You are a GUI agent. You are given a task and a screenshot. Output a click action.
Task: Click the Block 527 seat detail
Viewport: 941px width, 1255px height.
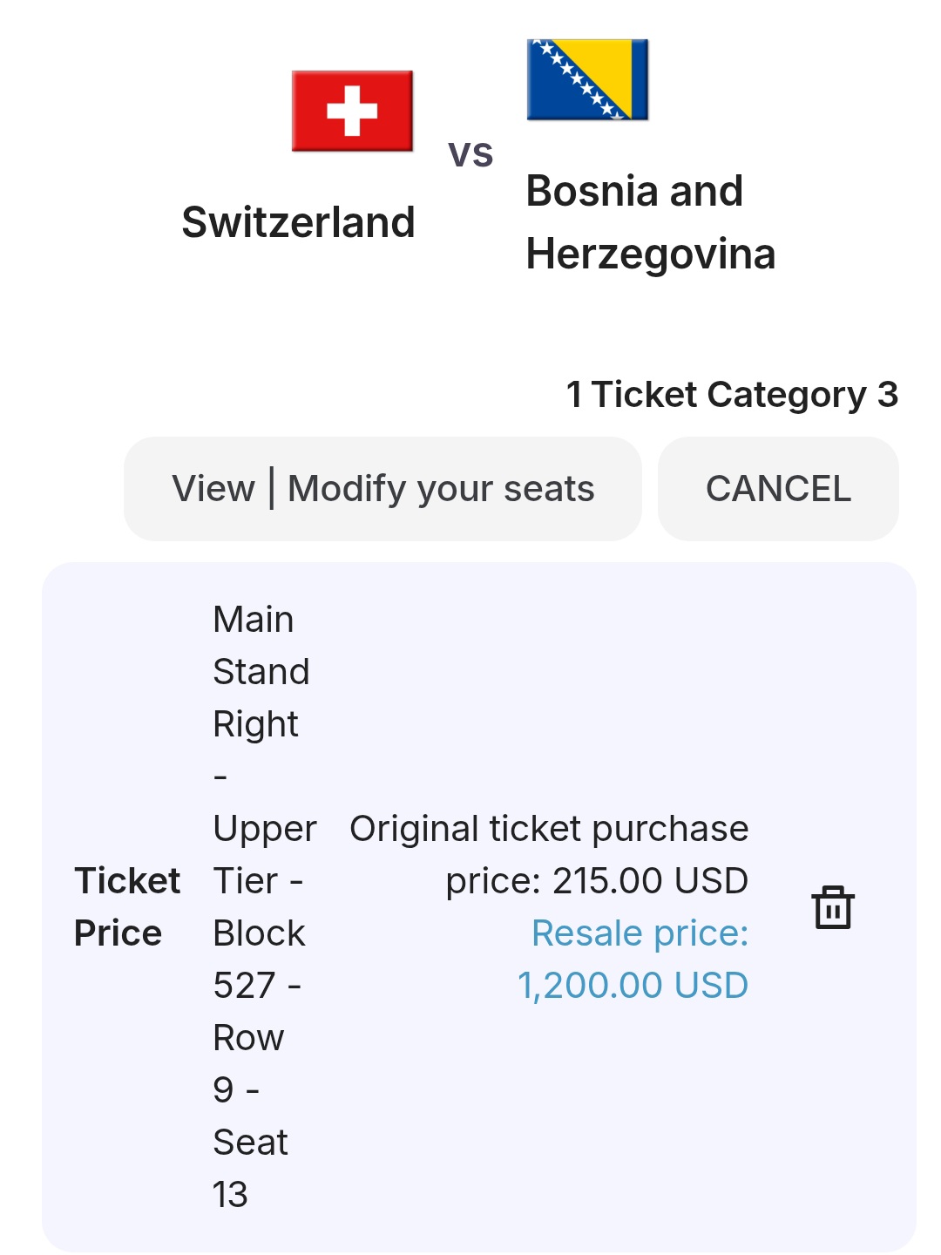(259, 960)
